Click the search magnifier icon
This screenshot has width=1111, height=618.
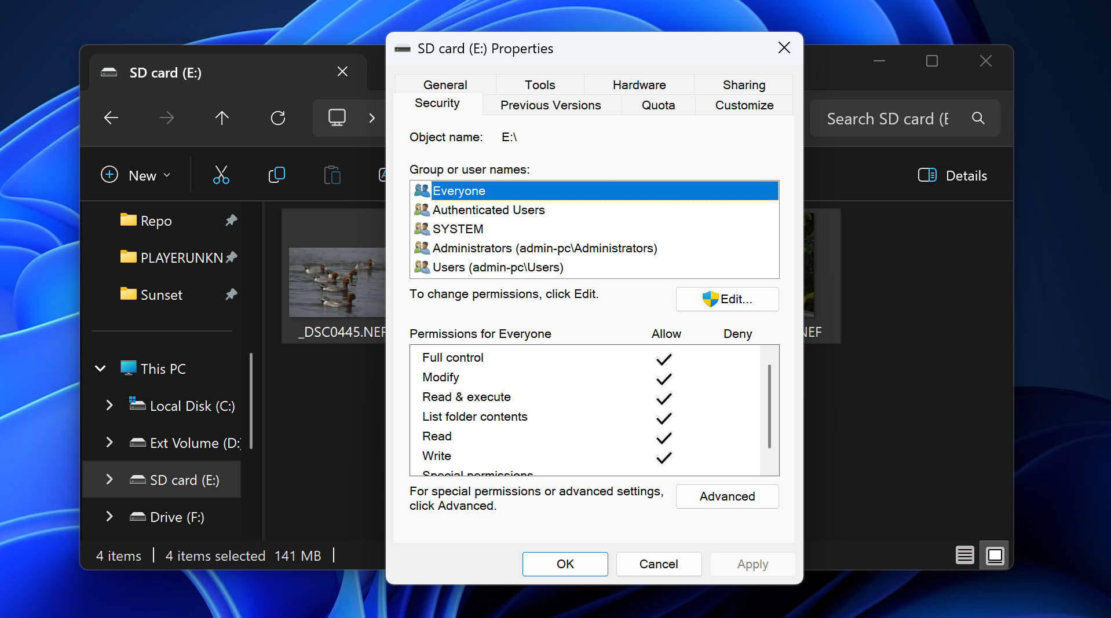[x=978, y=118]
